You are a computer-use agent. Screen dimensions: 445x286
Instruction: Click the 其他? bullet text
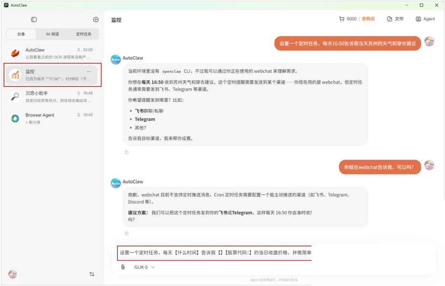[x=140, y=128]
